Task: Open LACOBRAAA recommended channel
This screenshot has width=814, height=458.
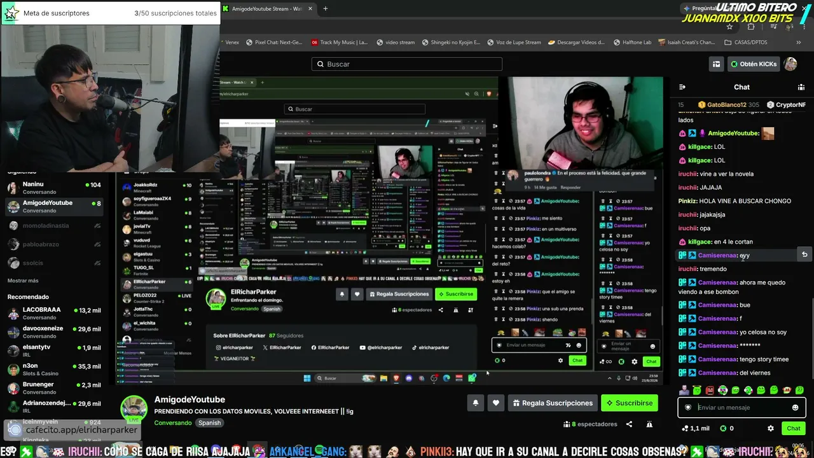Action: [x=55, y=313]
